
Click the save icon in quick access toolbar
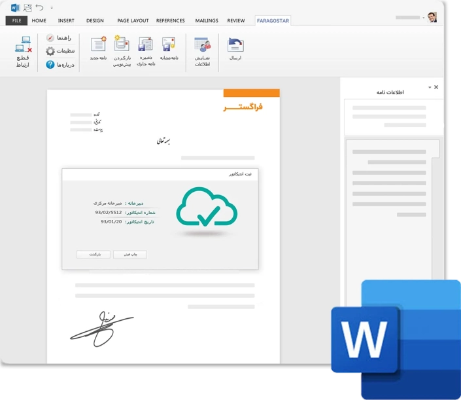pos(27,8)
